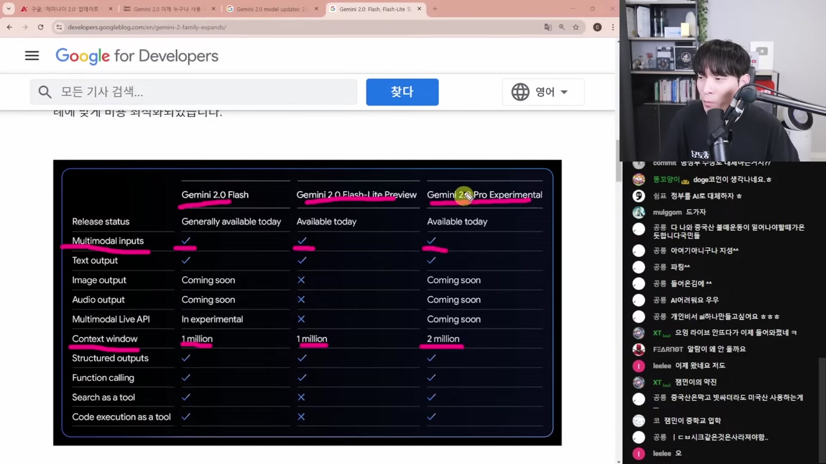This screenshot has width=826, height=464.
Task: Focus the article search input field
Action: pos(194,92)
